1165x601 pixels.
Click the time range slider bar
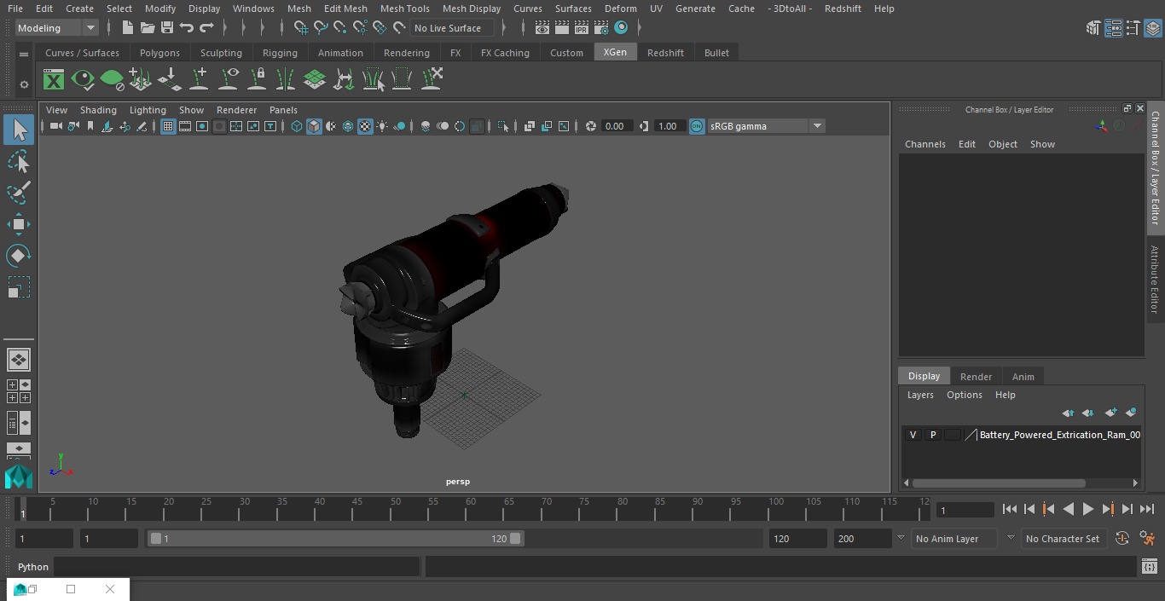[x=335, y=539]
